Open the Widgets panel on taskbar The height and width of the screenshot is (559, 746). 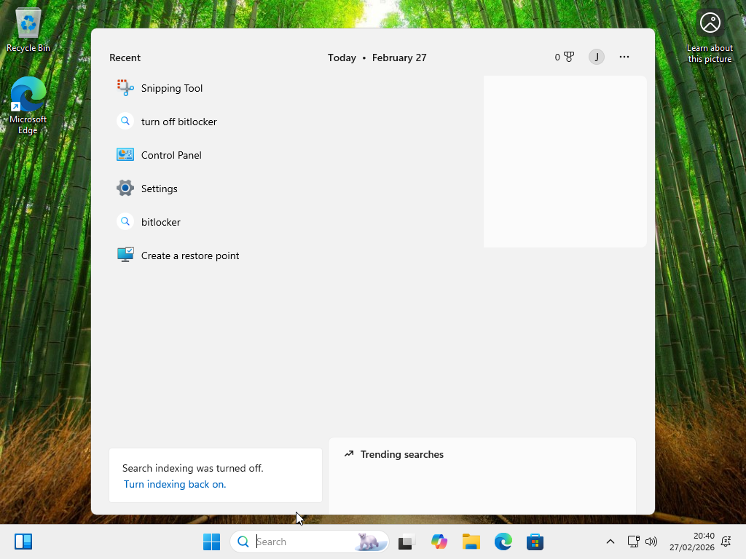click(x=23, y=542)
